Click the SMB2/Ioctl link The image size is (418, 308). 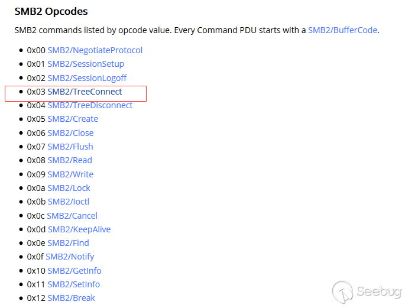tap(69, 202)
